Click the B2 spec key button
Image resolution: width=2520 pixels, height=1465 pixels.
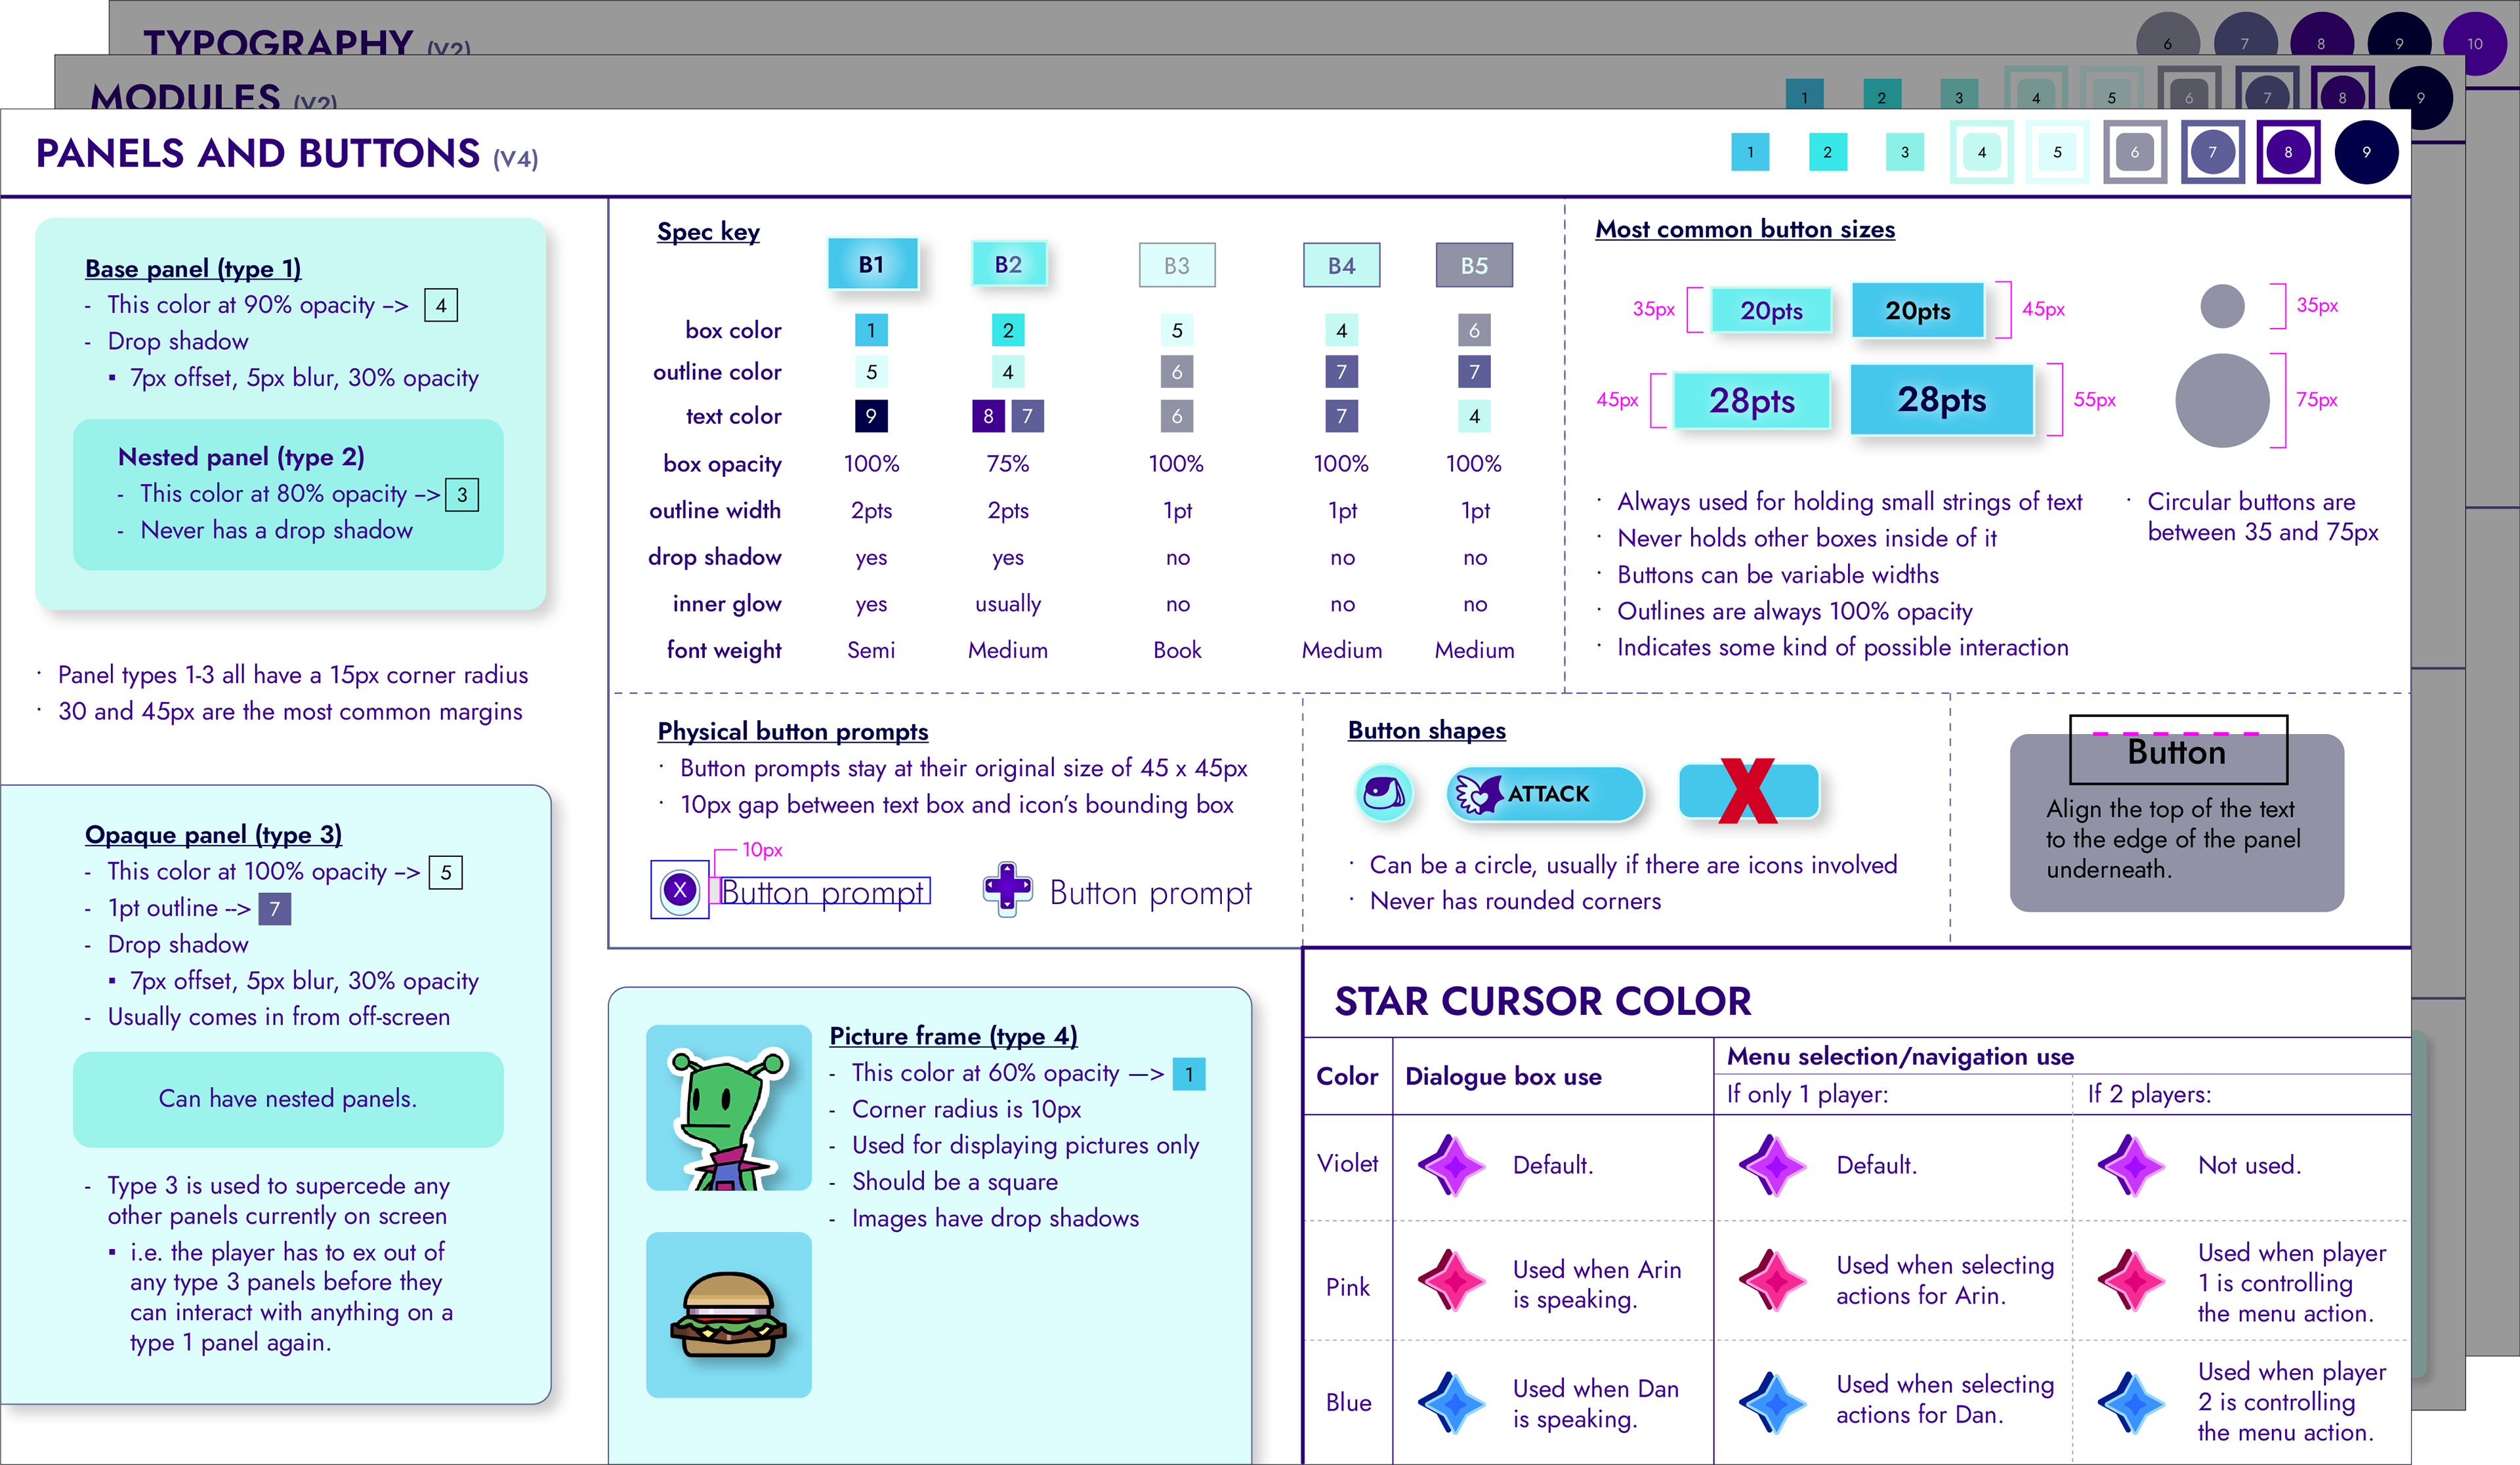[x=1008, y=265]
